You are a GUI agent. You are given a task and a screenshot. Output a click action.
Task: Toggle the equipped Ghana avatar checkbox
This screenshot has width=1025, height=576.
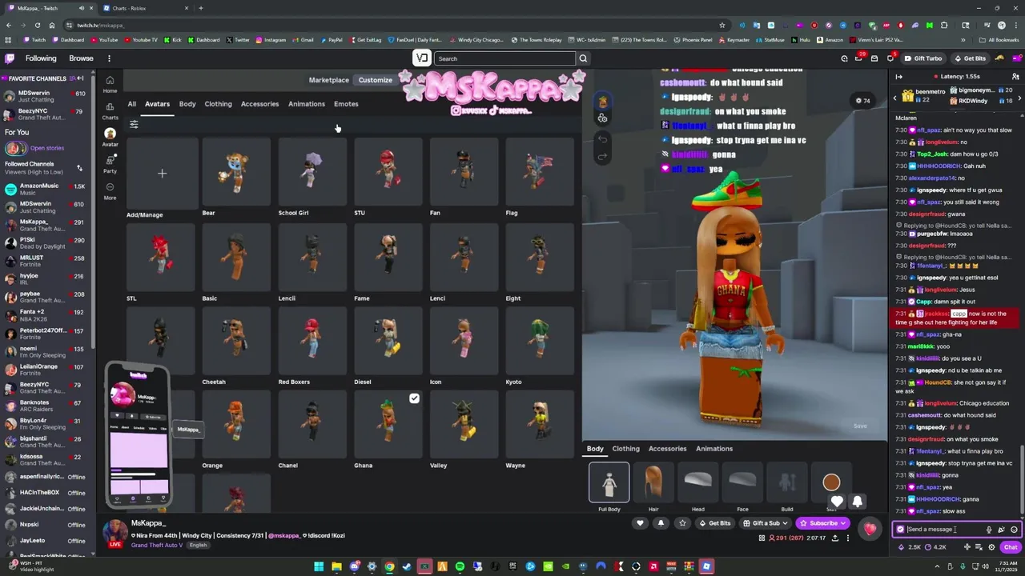click(x=414, y=398)
